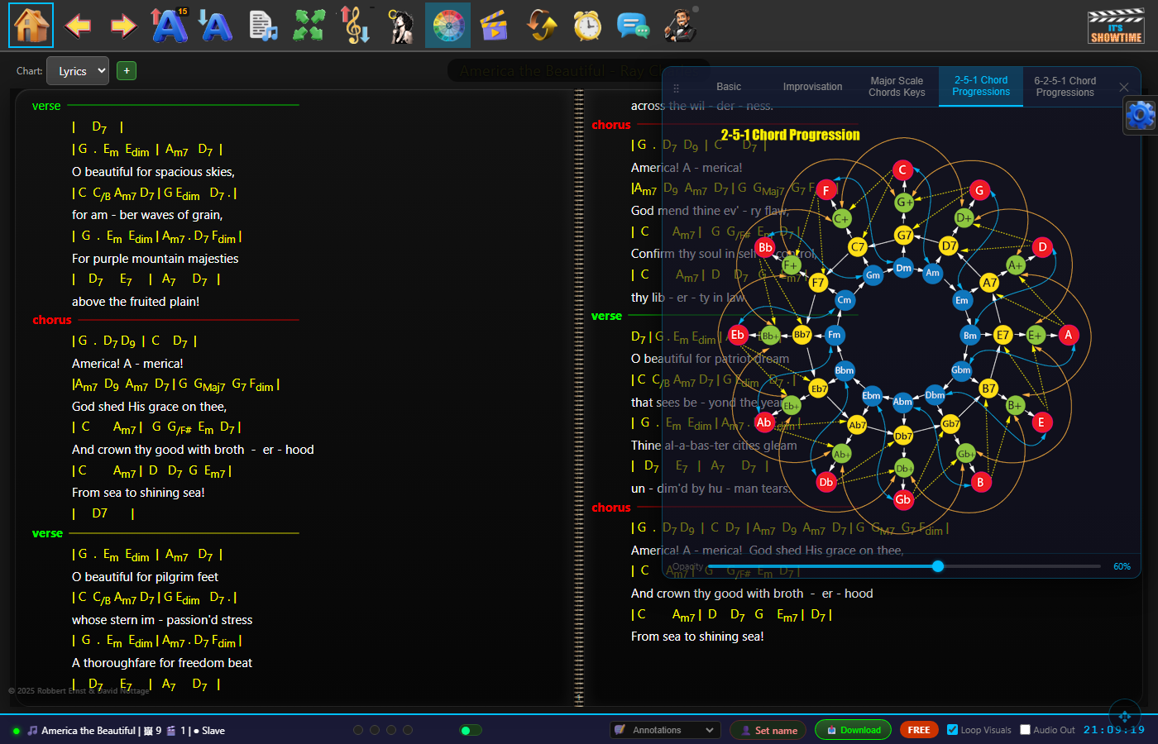Click the Home house icon
Image resolution: width=1158 pixels, height=744 pixels.
[31, 25]
